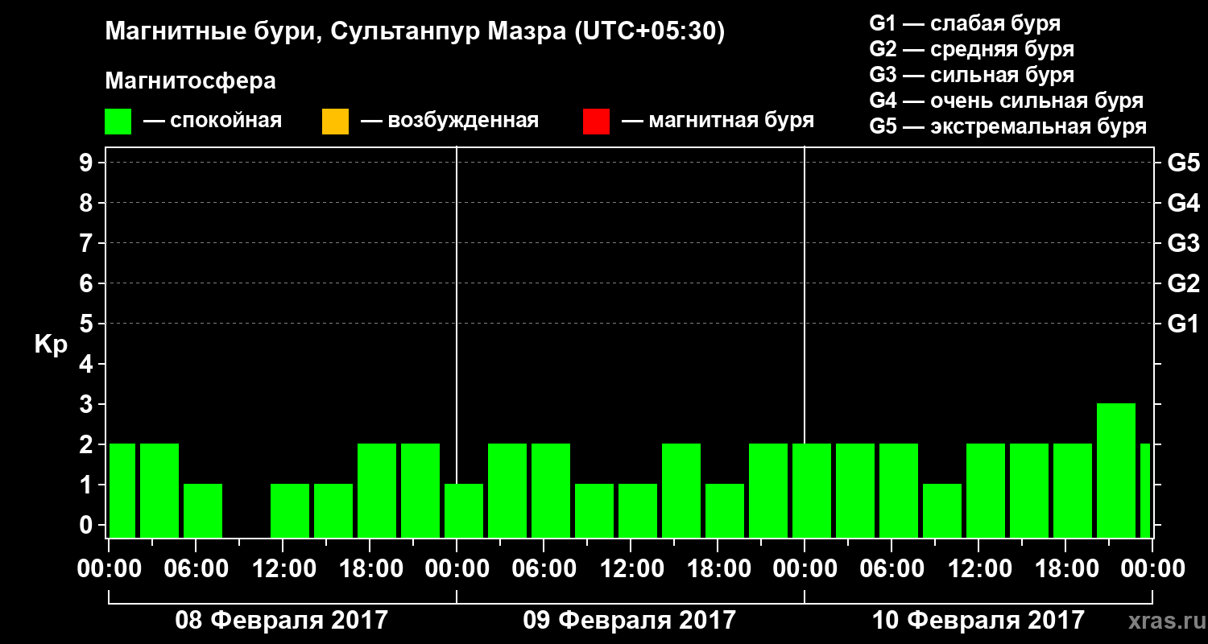
Task: Click the right-axis G1 label
Action: [x=1183, y=324]
